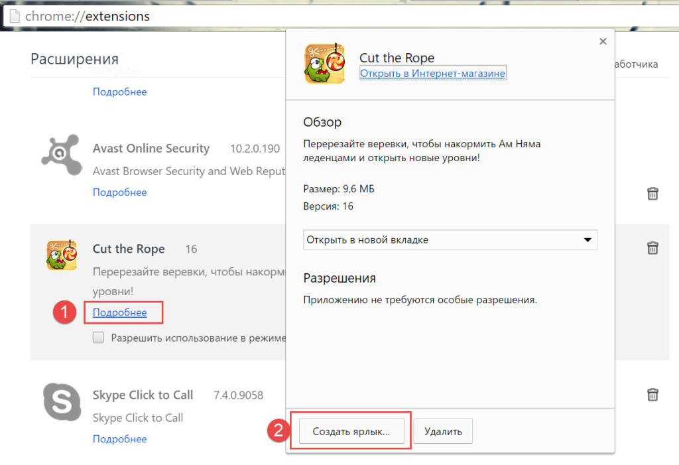
Task: Click the 'Размер: 9,6 МБ' text
Action: click(x=339, y=189)
